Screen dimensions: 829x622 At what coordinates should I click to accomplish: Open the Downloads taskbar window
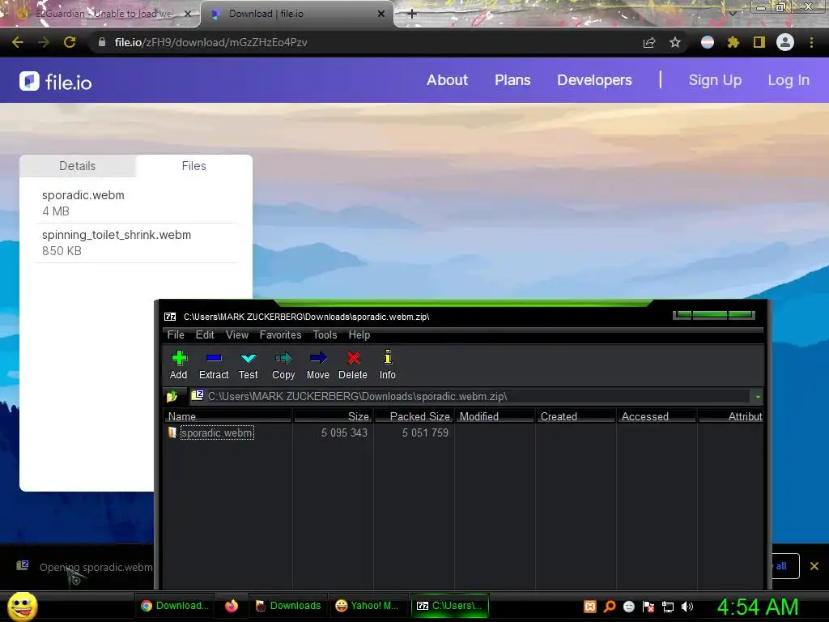288,606
